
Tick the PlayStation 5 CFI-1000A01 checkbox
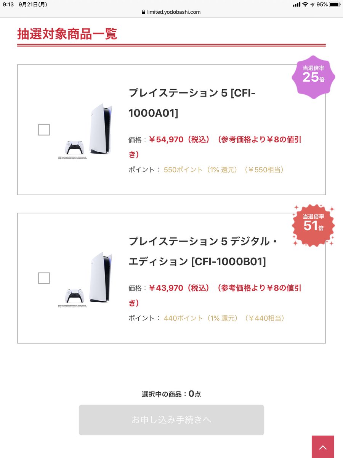pos(44,130)
